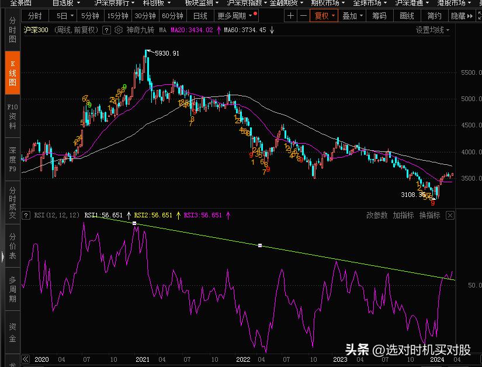Click the 5930.91 peak price label
This screenshot has height=367, width=482.
coord(167,53)
